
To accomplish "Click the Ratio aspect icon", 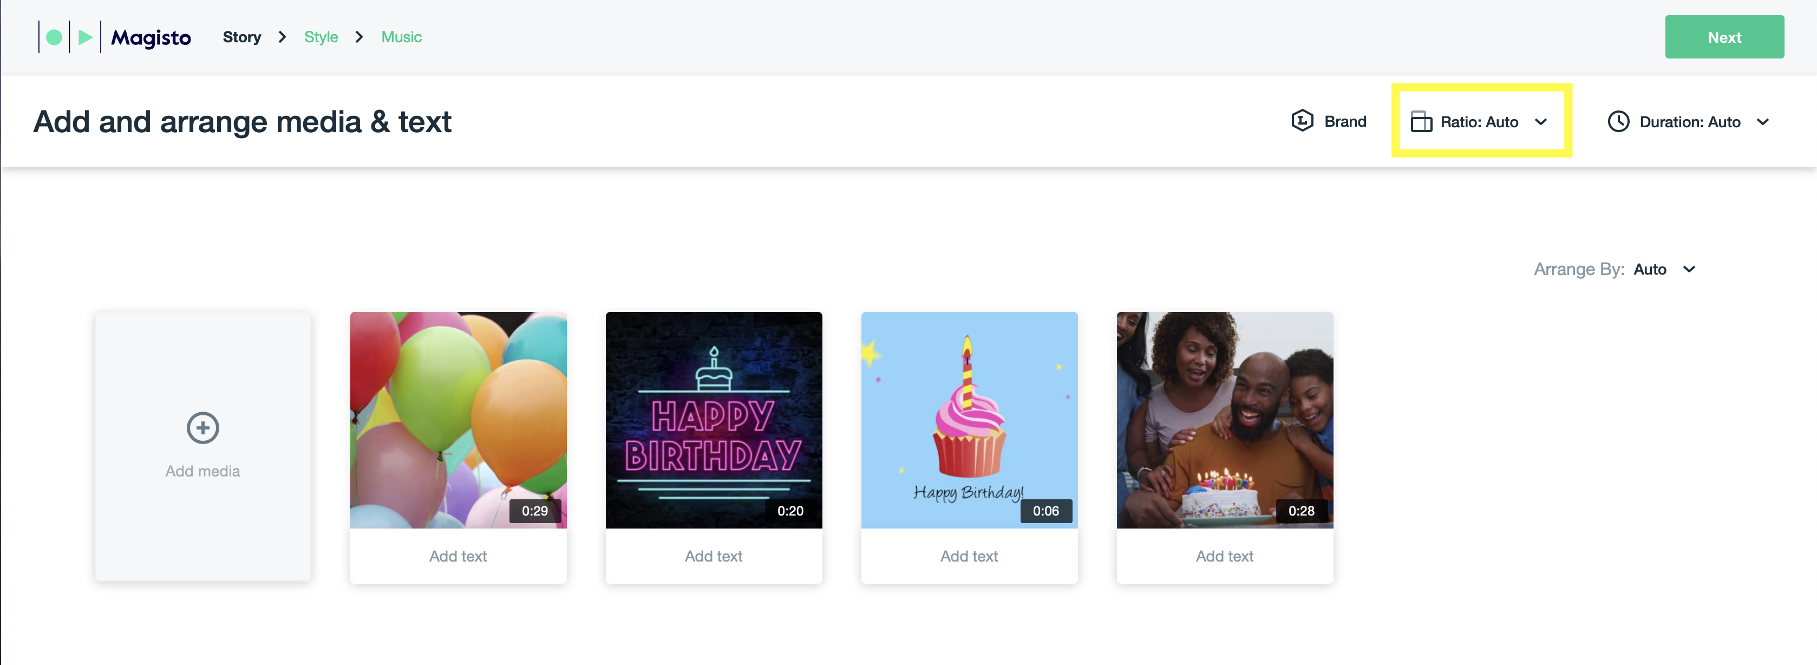I will tap(1421, 121).
